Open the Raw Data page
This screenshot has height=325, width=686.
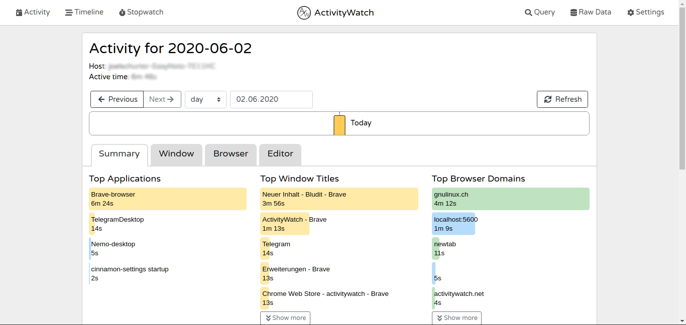(591, 13)
